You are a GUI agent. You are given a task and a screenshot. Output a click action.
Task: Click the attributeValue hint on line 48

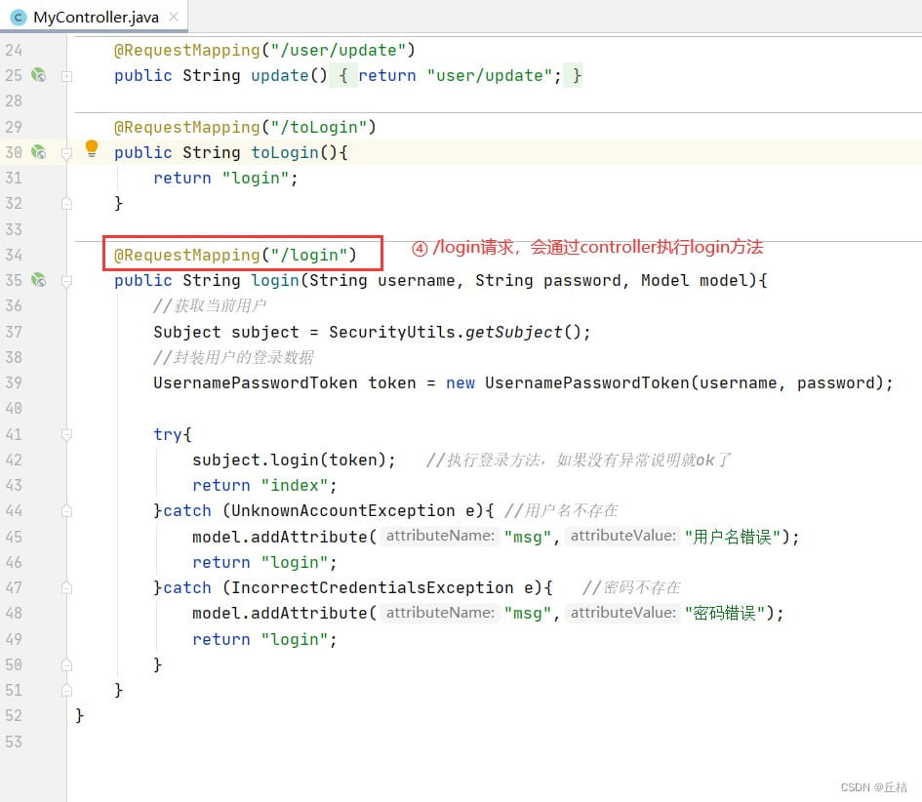pyautogui.click(x=622, y=613)
